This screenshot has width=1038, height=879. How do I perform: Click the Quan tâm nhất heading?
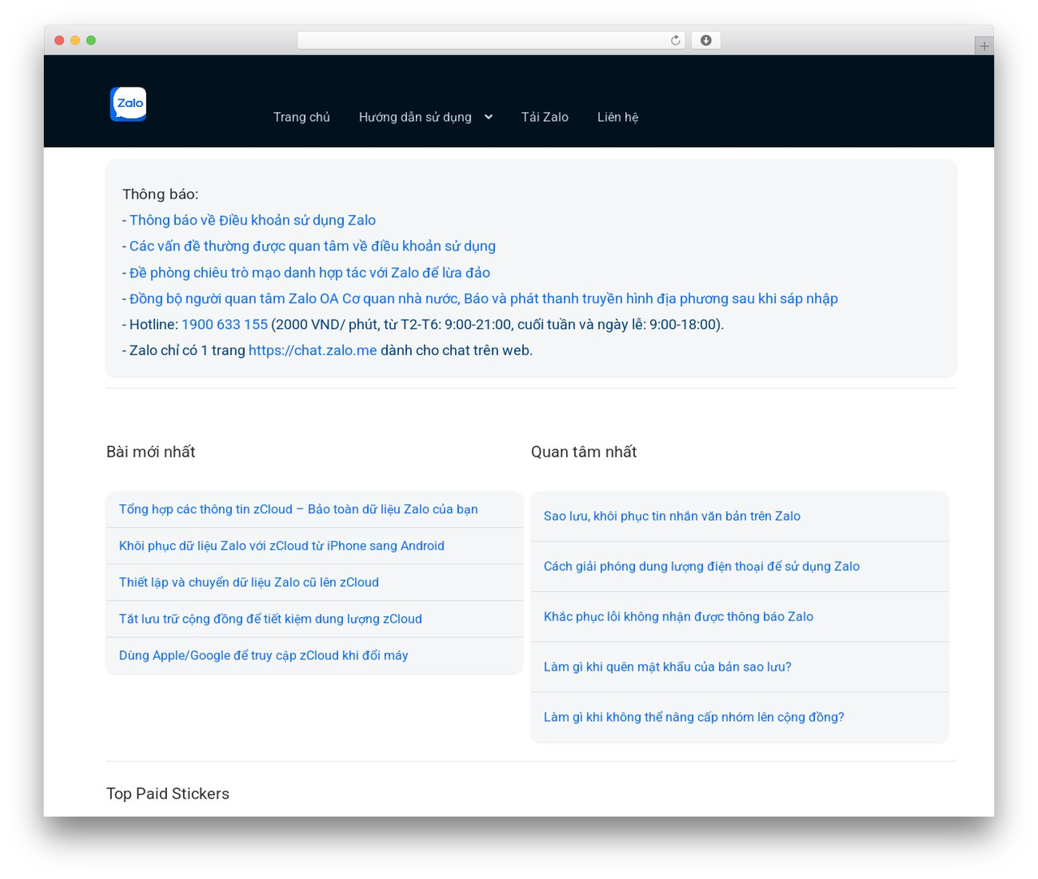pos(584,452)
